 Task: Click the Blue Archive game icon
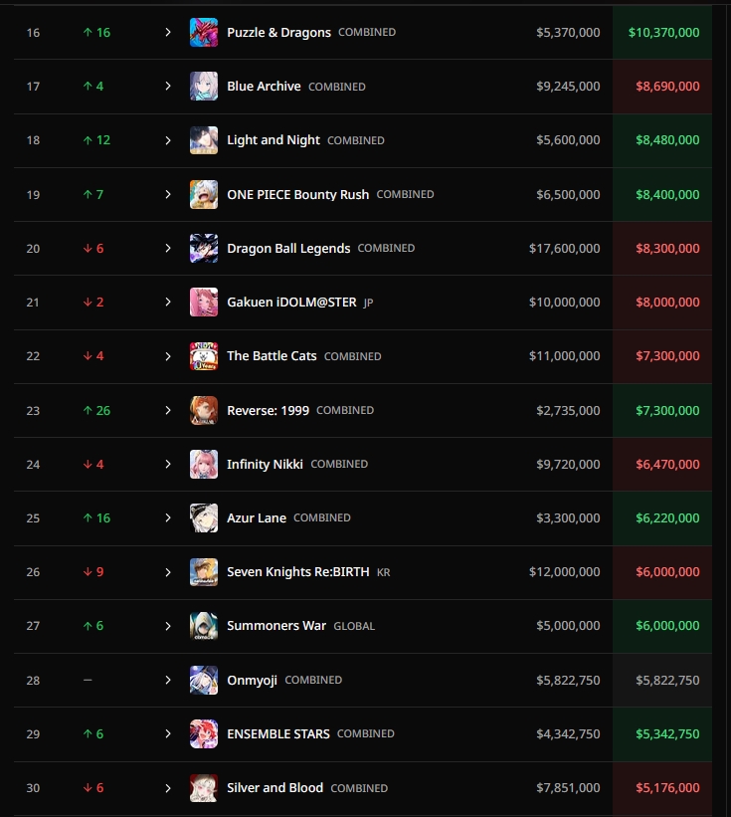coord(204,87)
